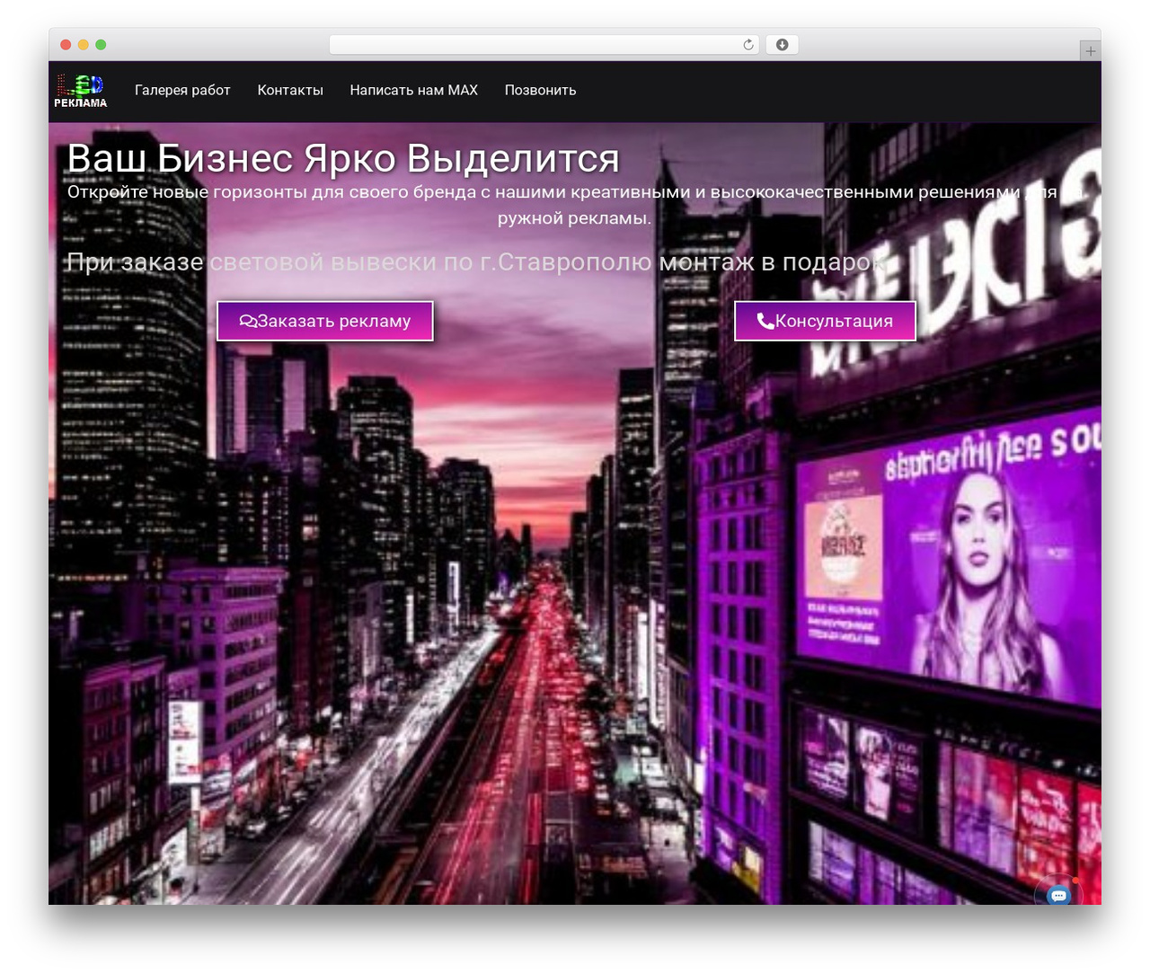
Task: Click the LED Реклама logo
Action: 80,91
